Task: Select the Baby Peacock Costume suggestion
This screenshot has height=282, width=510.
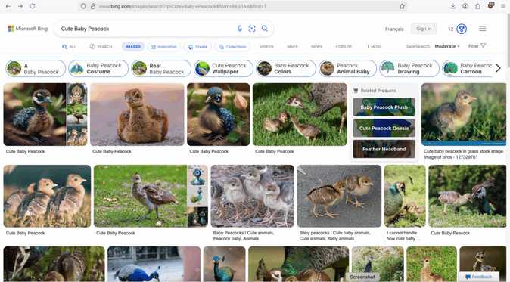Action: (x=98, y=68)
